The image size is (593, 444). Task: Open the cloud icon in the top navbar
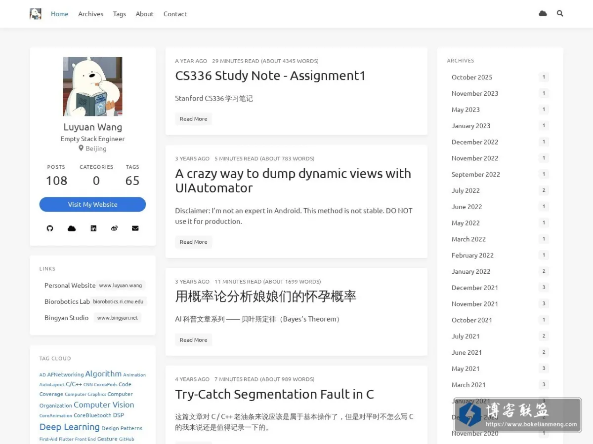tap(543, 13)
